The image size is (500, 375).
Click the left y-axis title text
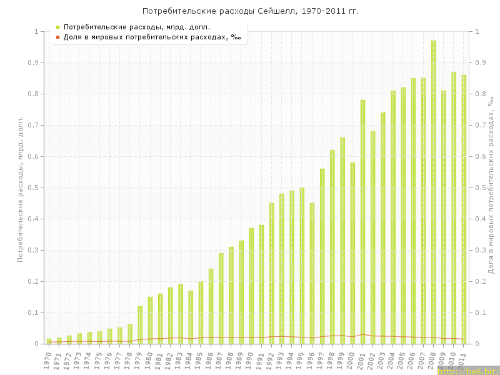pos(20,187)
